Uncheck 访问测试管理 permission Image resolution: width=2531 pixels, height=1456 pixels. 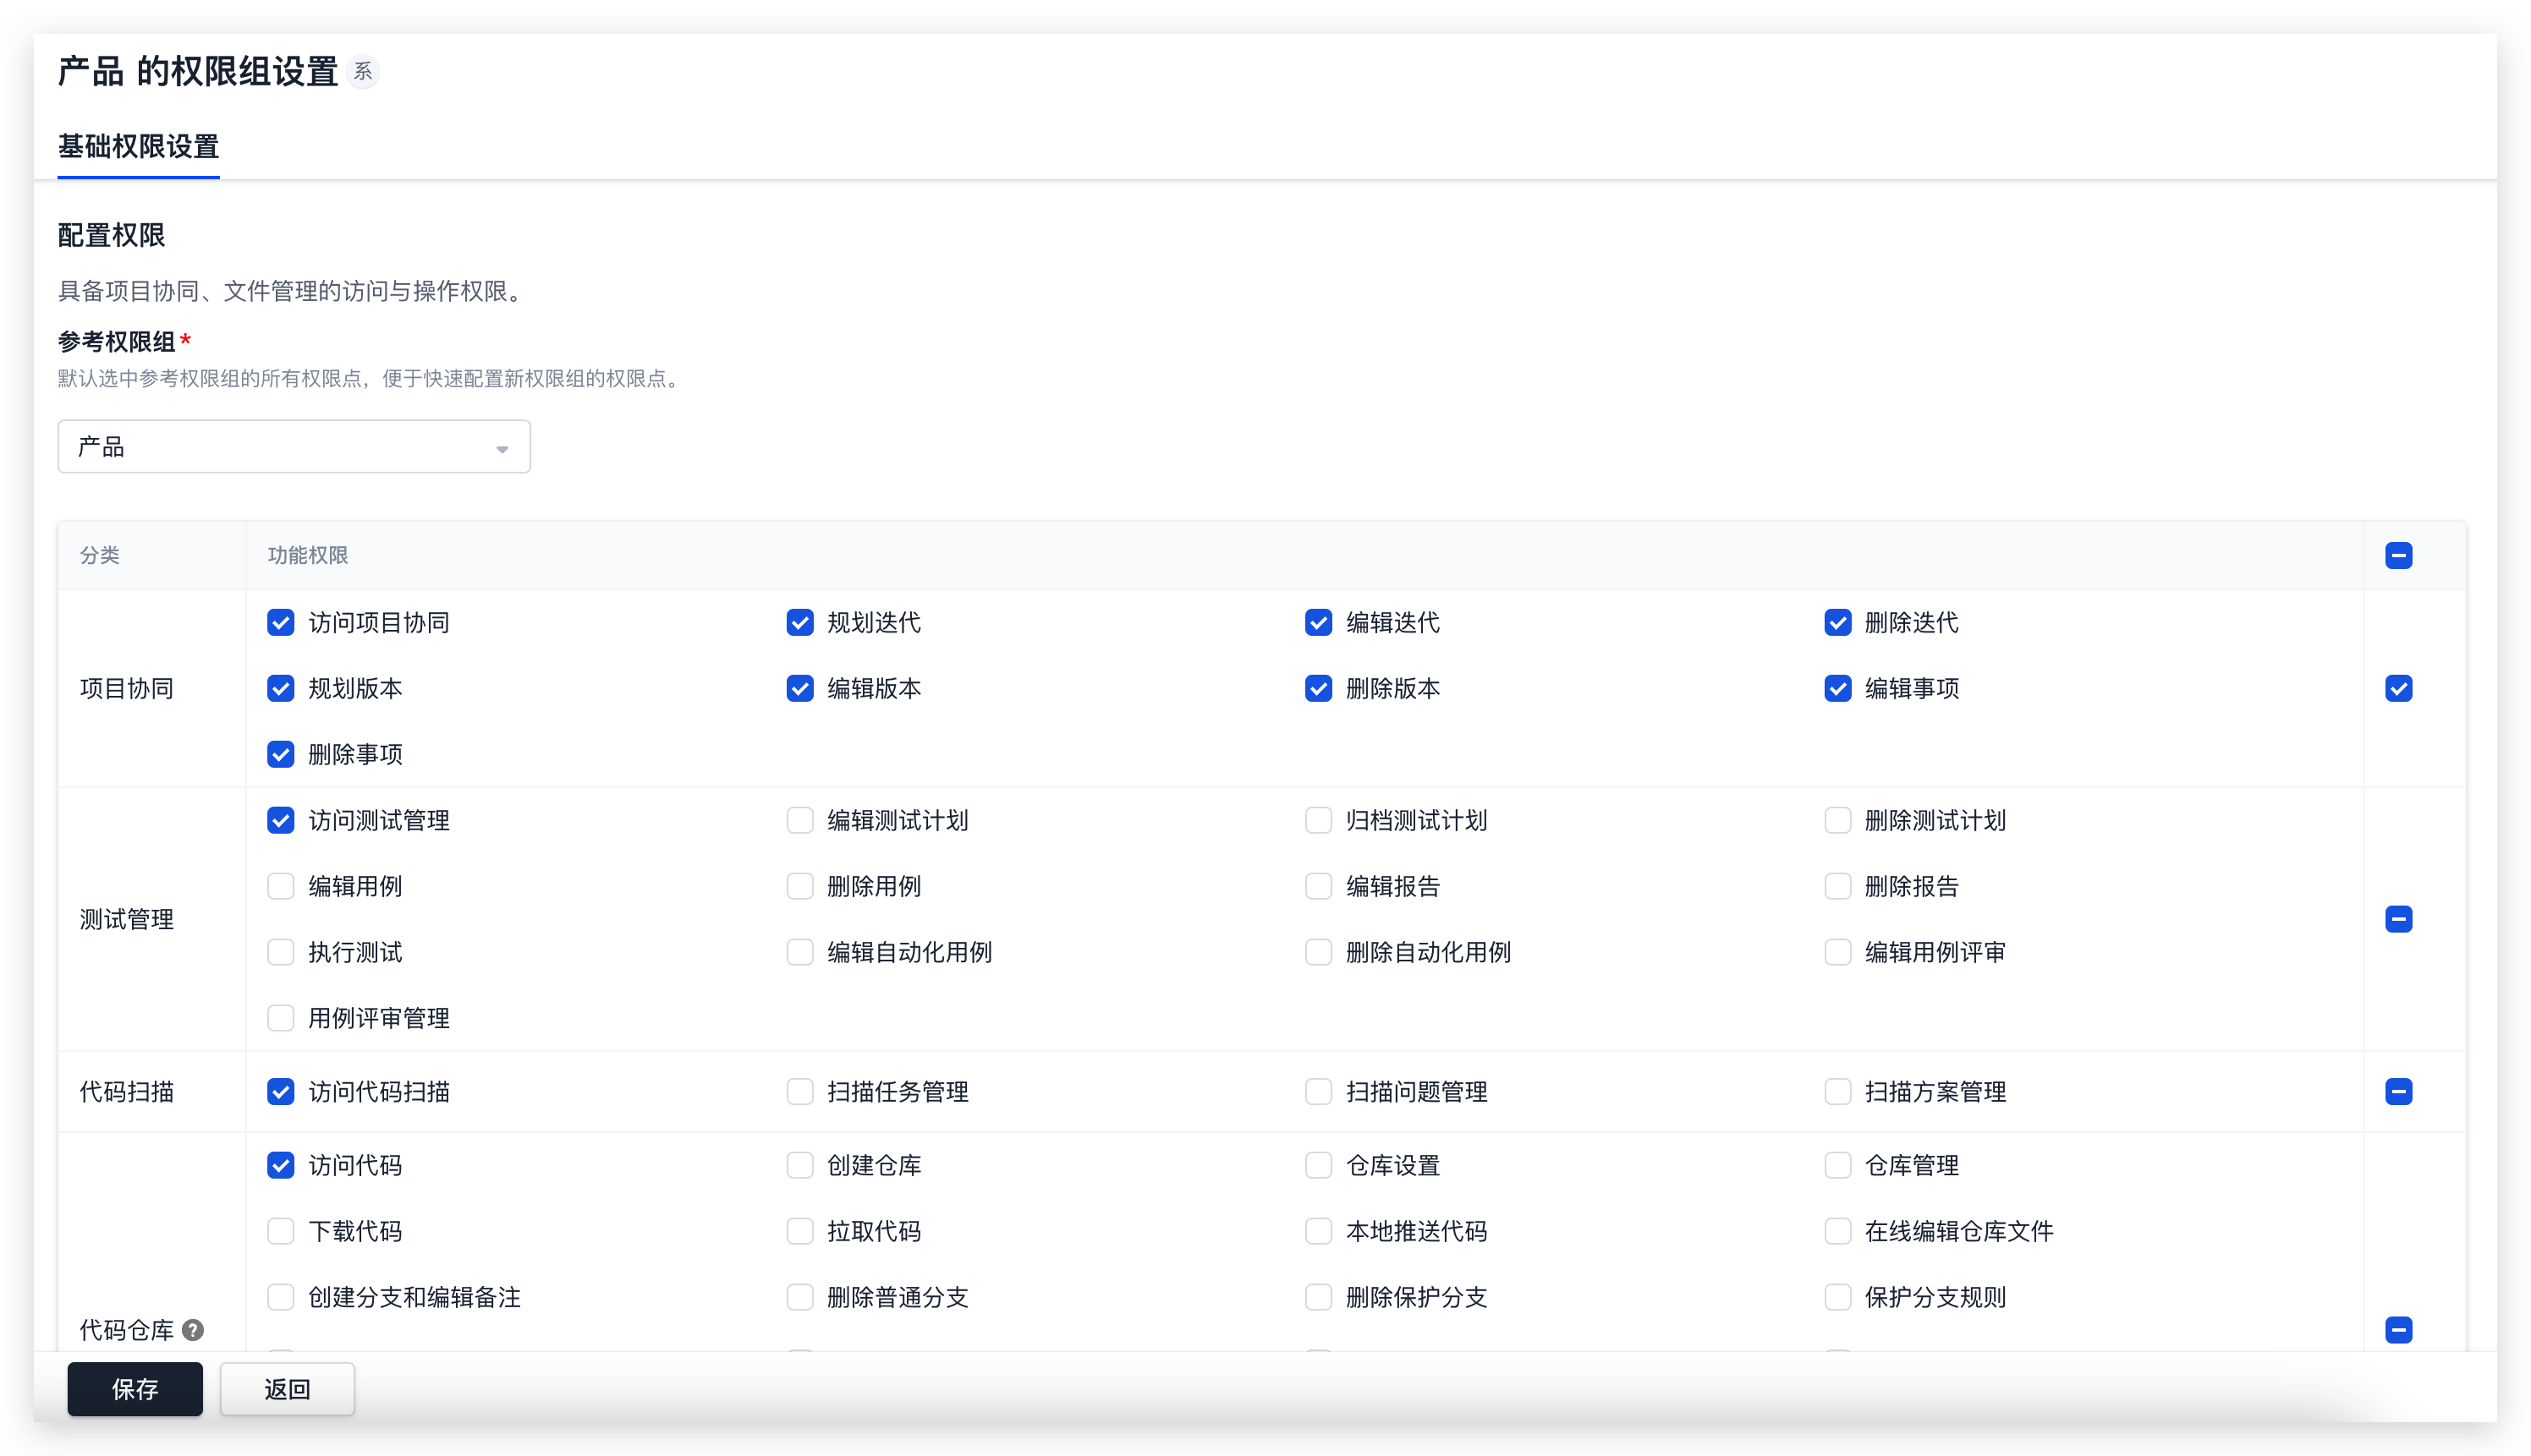click(281, 820)
